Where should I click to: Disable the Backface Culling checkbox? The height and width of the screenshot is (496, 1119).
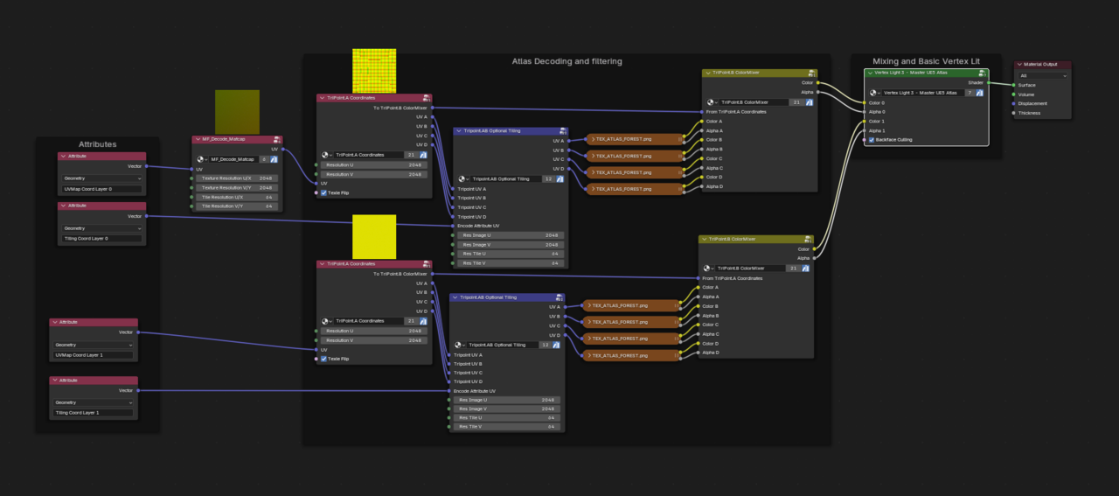tap(872, 140)
